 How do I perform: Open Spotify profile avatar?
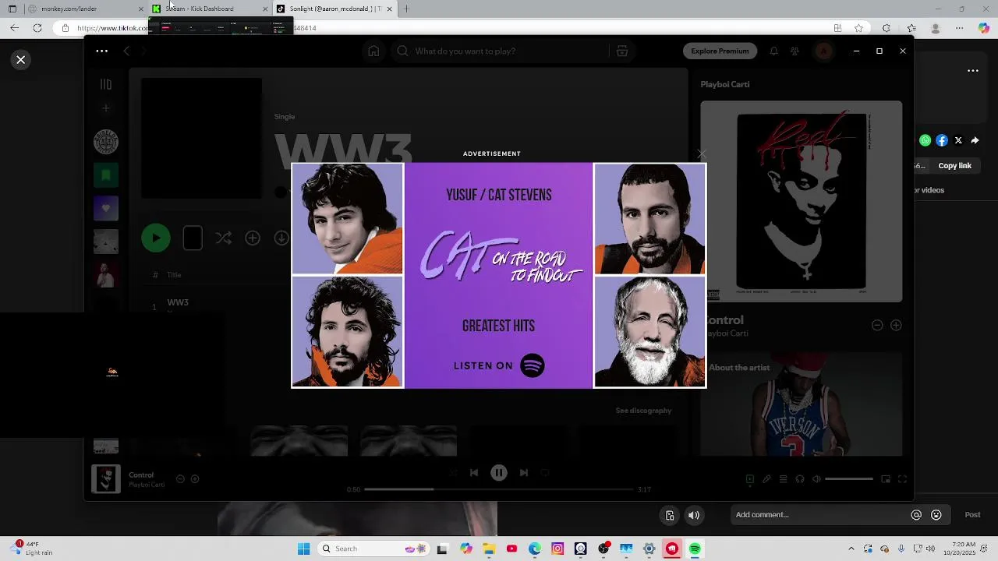(x=823, y=51)
